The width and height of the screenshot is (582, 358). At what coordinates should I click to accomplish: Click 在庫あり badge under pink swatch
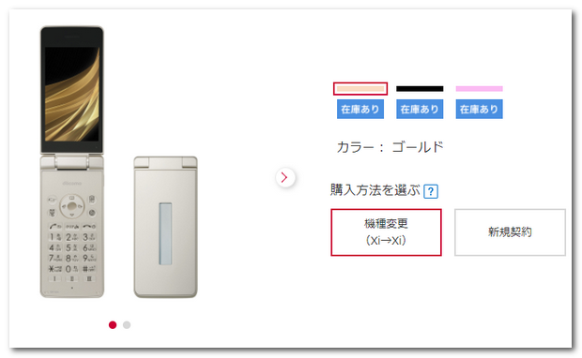tap(479, 109)
